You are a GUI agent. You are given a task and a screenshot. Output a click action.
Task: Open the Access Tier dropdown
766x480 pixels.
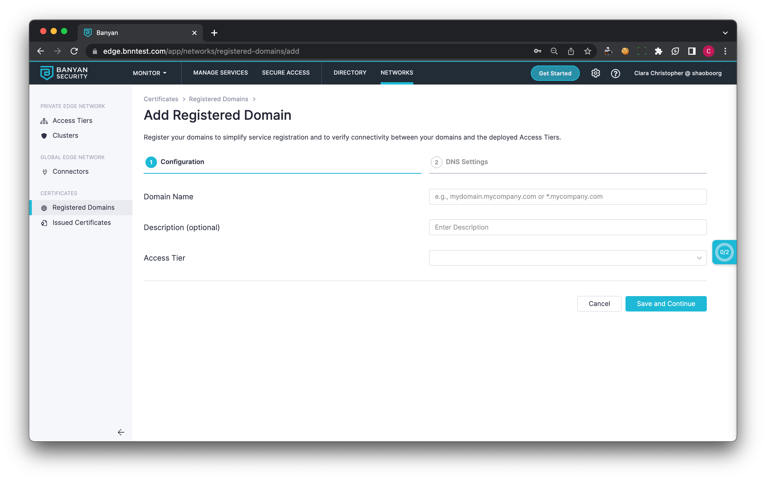click(x=567, y=258)
